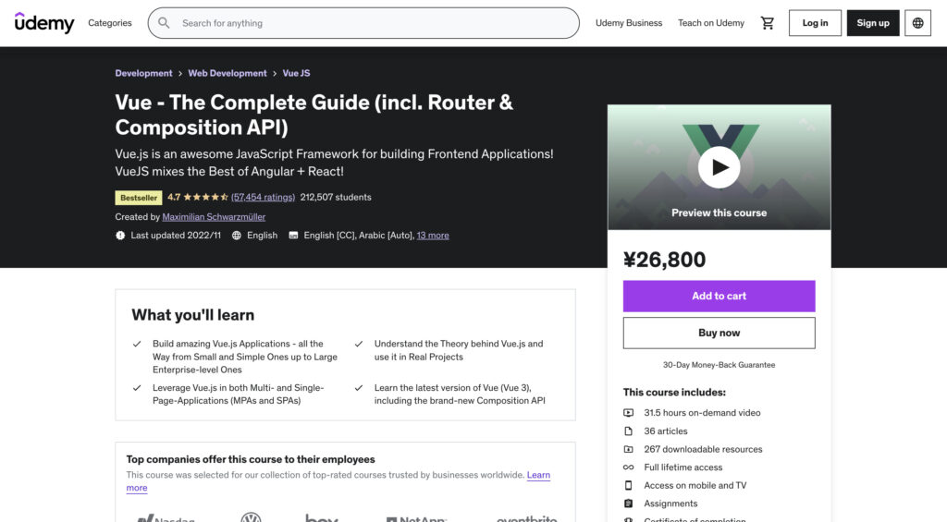
Task: Click checkmark beside Build amazing Vue.js Applications
Action: pos(137,344)
